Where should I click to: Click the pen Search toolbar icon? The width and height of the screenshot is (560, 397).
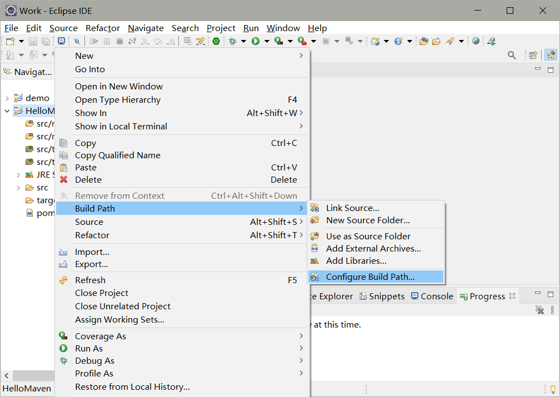449,42
